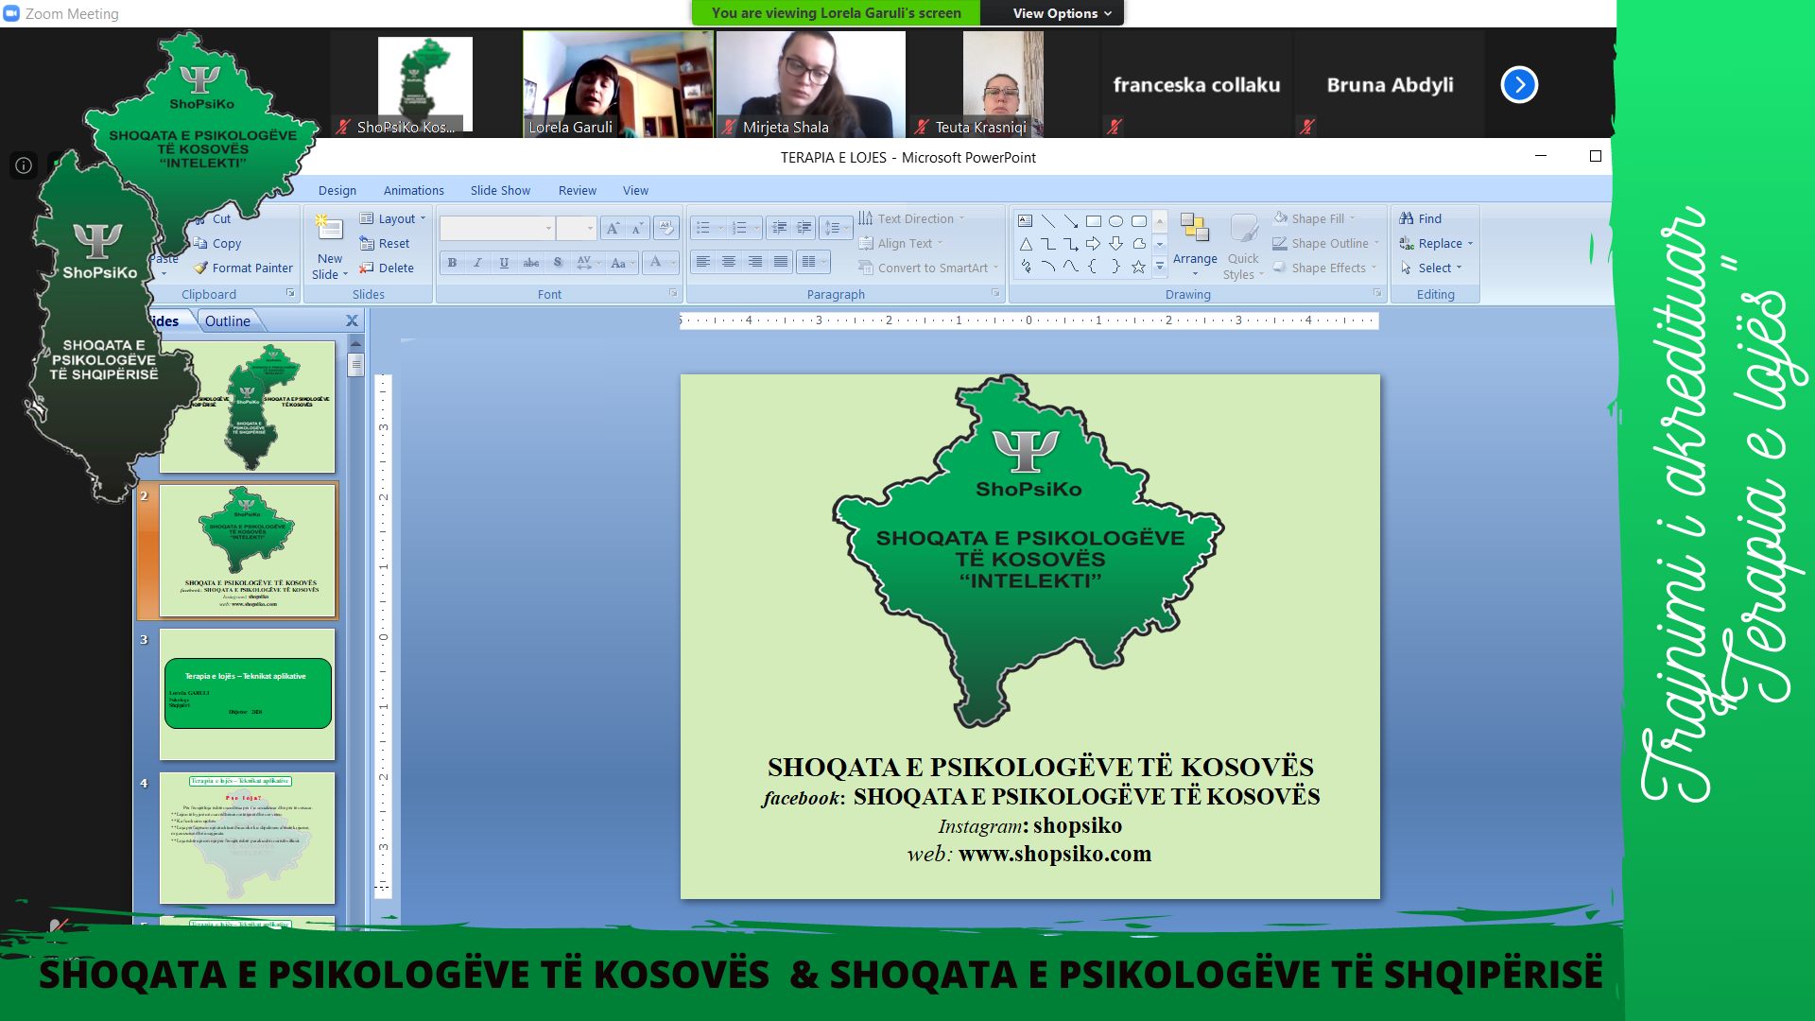1815x1021 pixels.
Task: Open the Animations ribbon tab
Action: pos(413,190)
